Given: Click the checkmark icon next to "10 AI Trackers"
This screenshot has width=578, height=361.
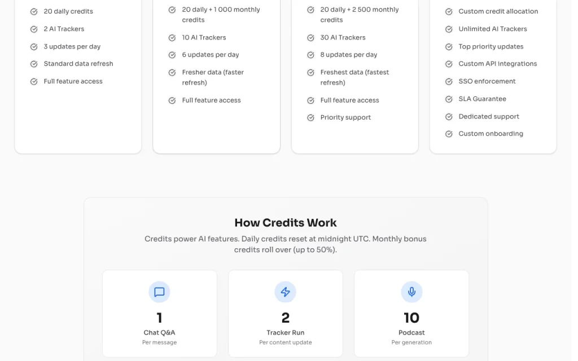Looking at the screenshot, I should pyautogui.click(x=172, y=38).
